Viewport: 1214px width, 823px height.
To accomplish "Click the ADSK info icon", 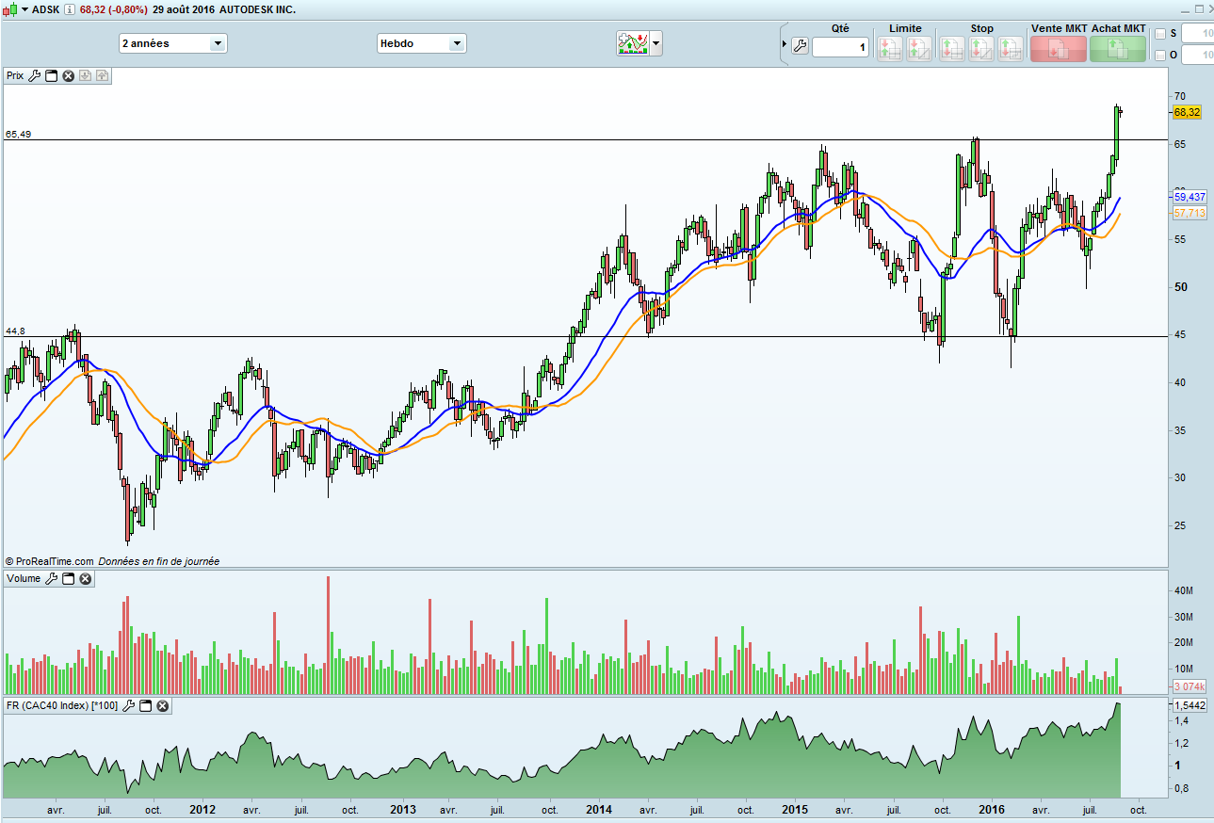I will pyautogui.click(x=70, y=9).
